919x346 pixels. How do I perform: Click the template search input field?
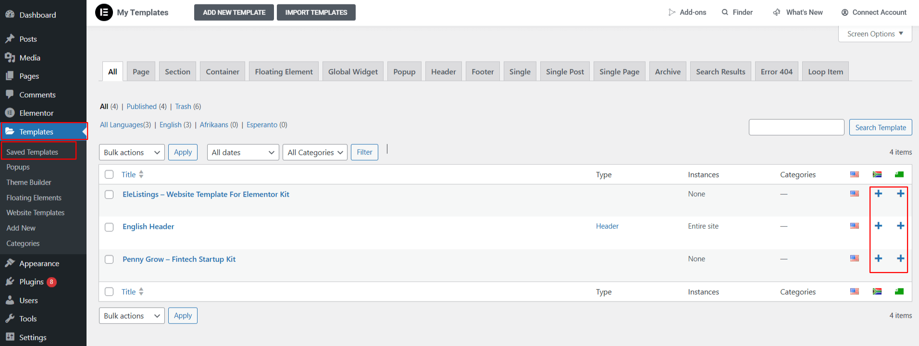point(796,127)
